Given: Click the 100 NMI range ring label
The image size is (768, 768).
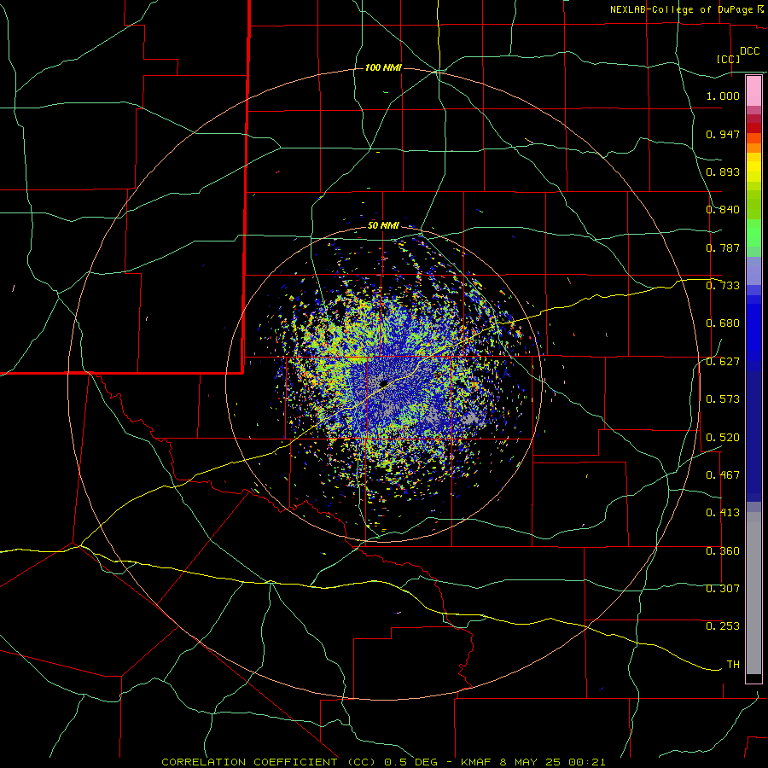Looking at the screenshot, I should (x=383, y=67).
